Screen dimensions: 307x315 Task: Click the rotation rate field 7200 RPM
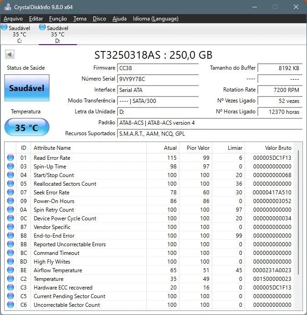click(x=280, y=90)
